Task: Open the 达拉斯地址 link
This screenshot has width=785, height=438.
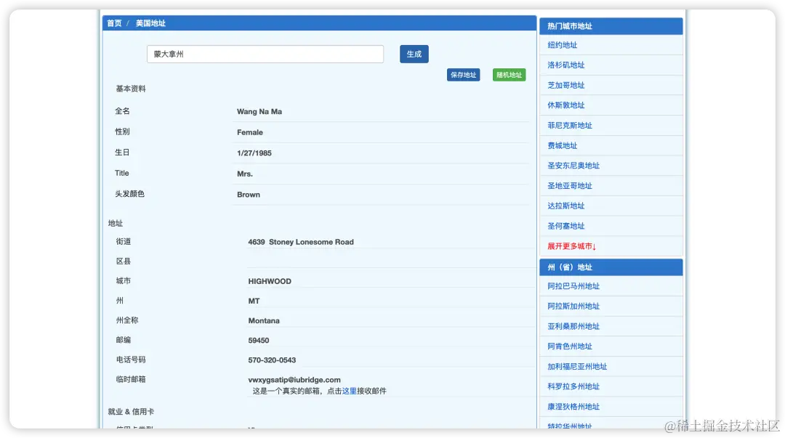Action: pyautogui.click(x=565, y=206)
